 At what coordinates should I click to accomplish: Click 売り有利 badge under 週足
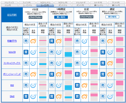coord(112,17)
